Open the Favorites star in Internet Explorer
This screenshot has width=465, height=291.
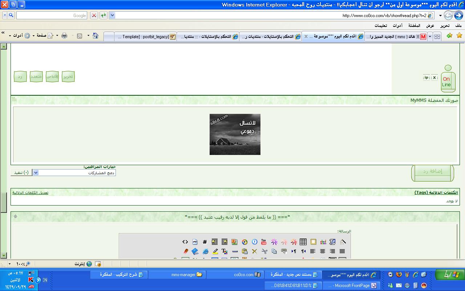point(459,36)
